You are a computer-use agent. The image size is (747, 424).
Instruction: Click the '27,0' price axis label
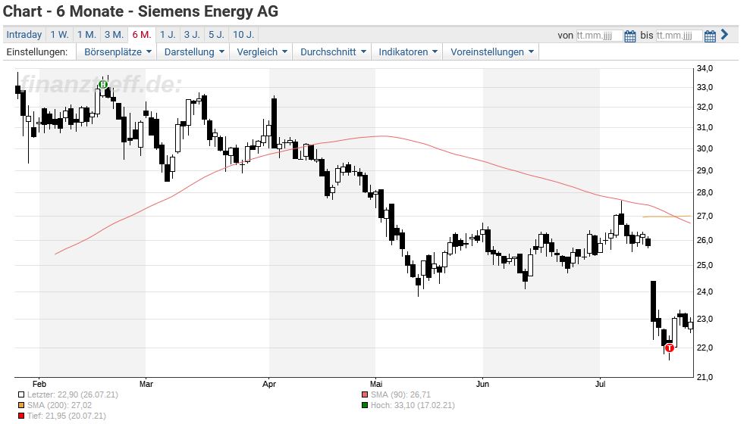[705, 216]
